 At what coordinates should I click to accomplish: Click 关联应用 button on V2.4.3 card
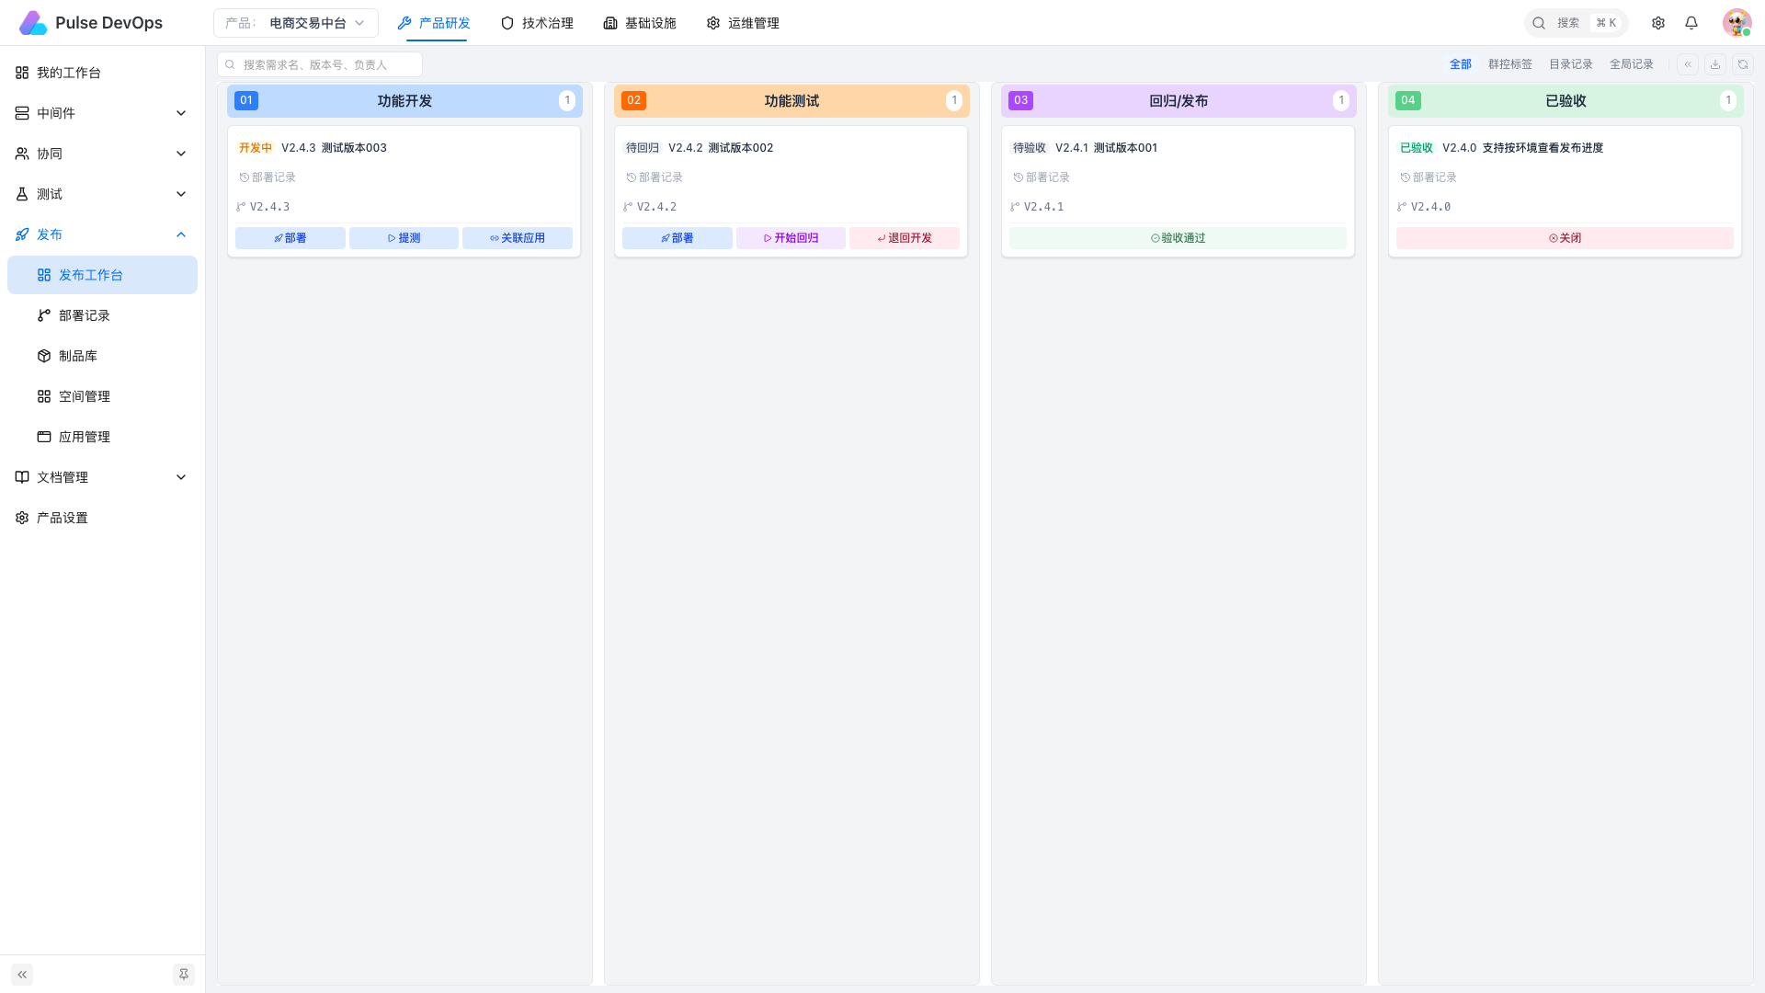[x=518, y=238]
